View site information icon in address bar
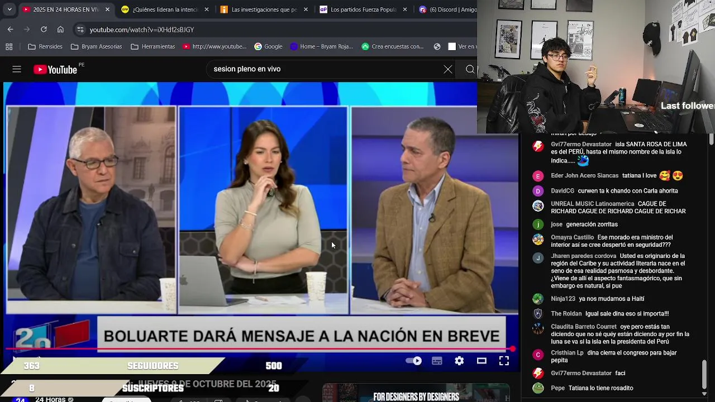 [x=80, y=30]
